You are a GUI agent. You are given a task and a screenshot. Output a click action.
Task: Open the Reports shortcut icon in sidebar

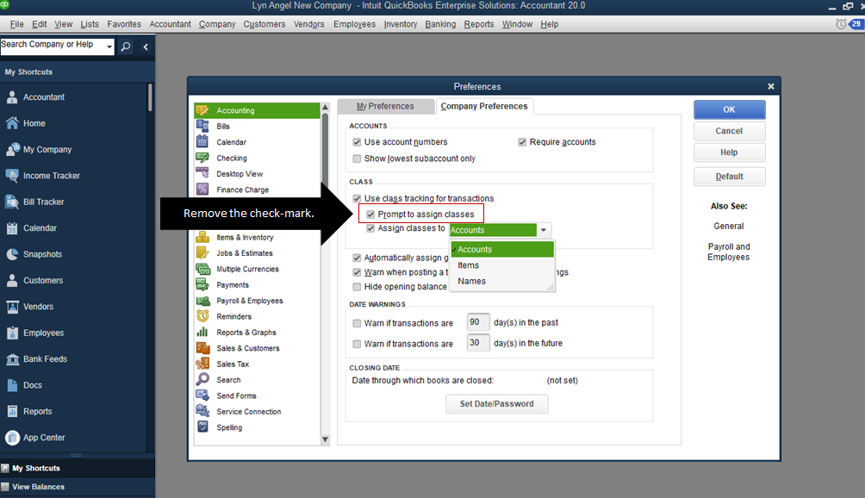tap(12, 412)
